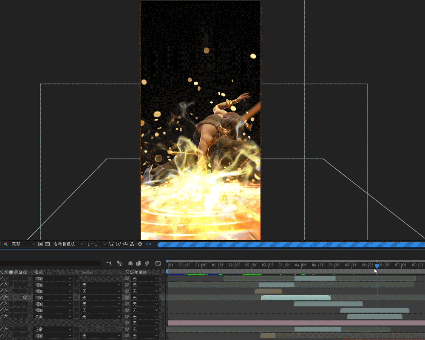Viewport: 425px width, 340px height.
Task: Click the reset exposure icon
Action: point(140,244)
